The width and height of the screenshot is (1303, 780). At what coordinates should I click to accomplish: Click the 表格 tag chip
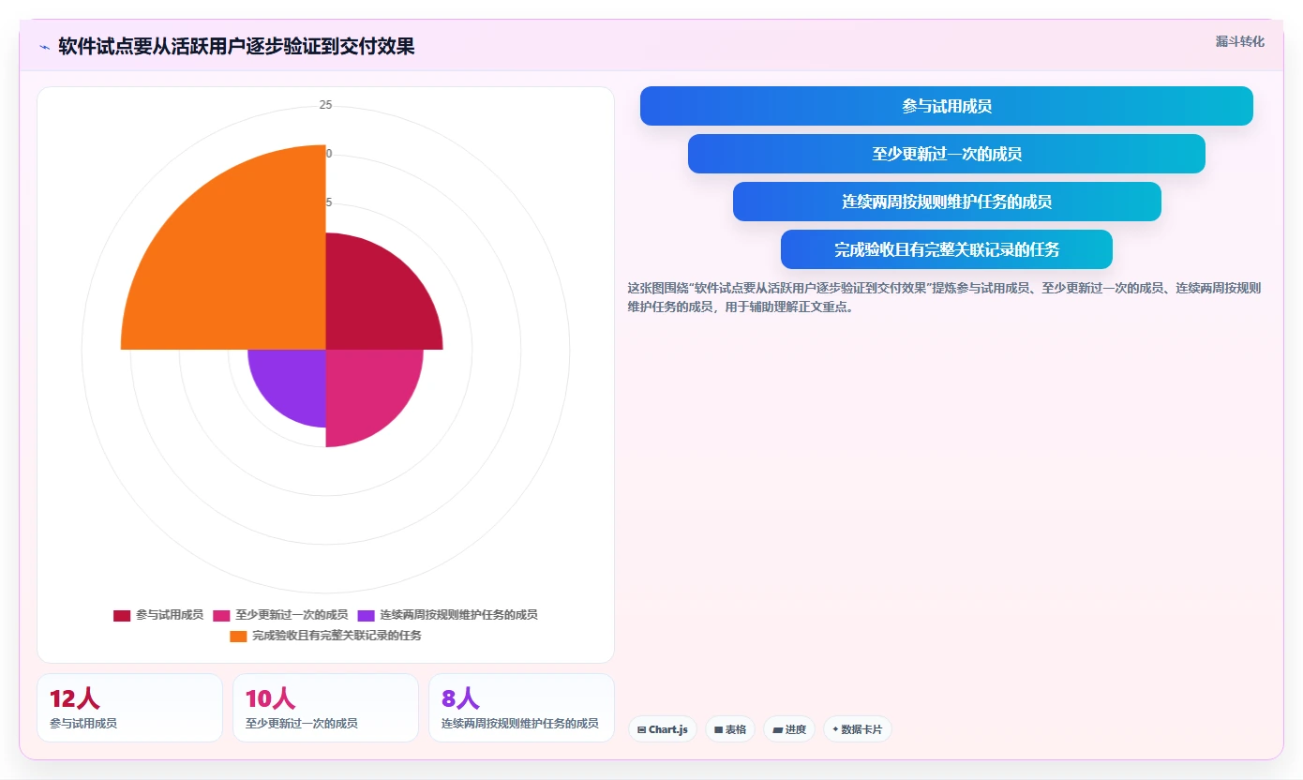coord(730,729)
